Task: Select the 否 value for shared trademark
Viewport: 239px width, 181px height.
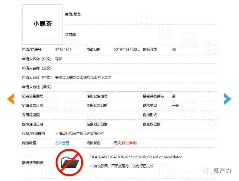Action: point(173,96)
